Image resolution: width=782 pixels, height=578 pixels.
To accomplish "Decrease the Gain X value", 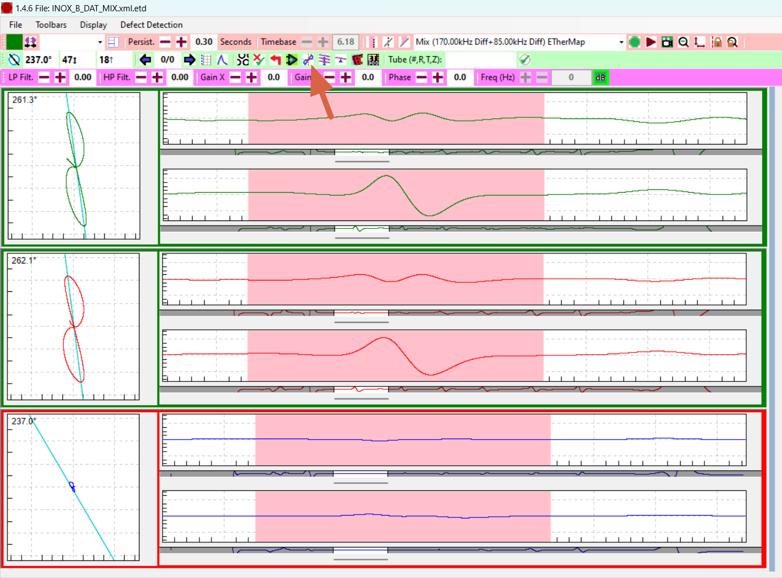I will click(x=235, y=77).
